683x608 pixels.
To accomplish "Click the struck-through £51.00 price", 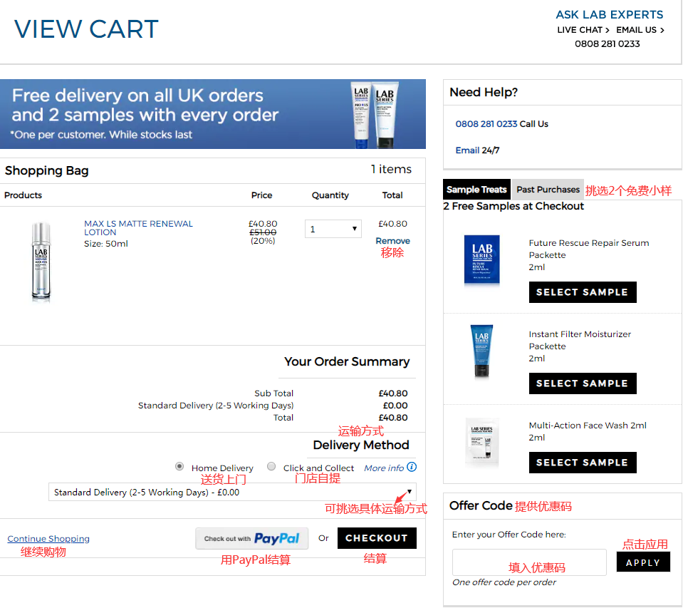I will pyautogui.click(x=262, y=232).
